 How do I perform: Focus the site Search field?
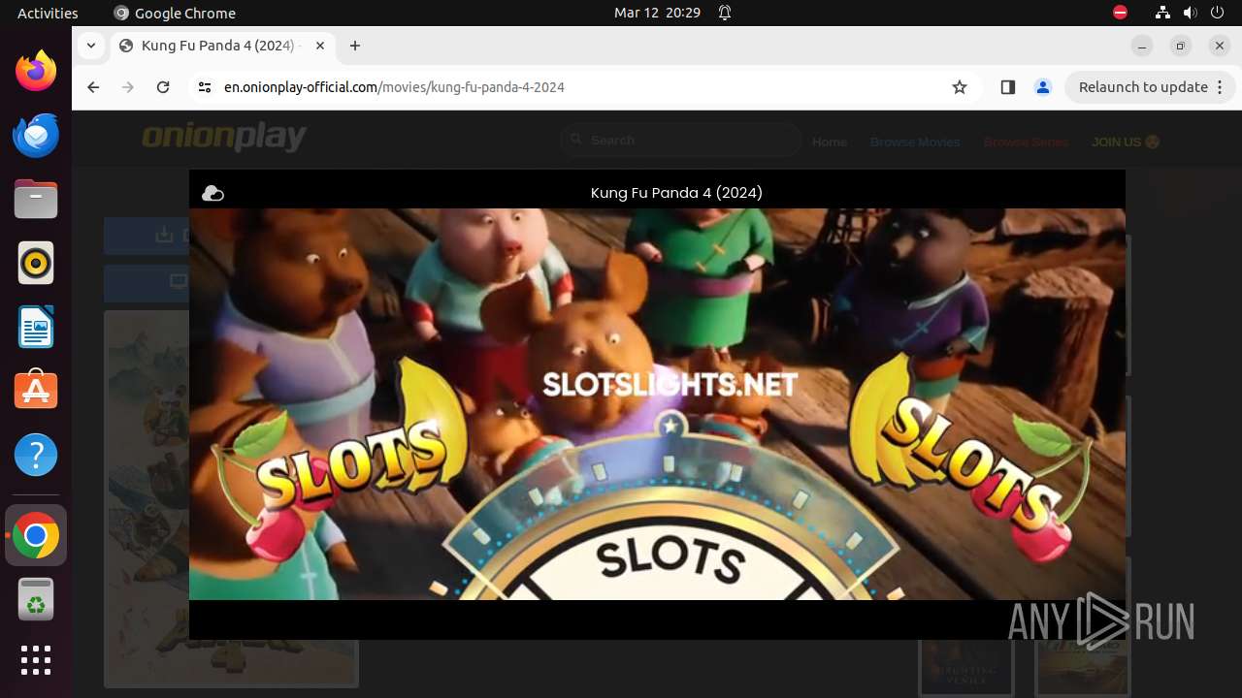click(681, 141)
